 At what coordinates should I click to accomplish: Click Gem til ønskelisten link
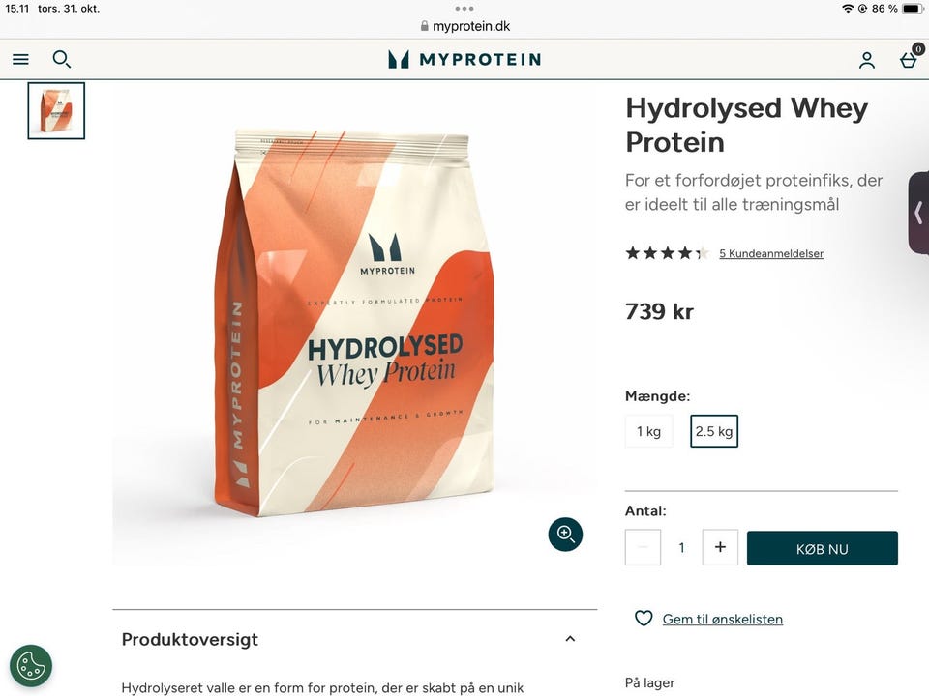(x=723, y=619)
